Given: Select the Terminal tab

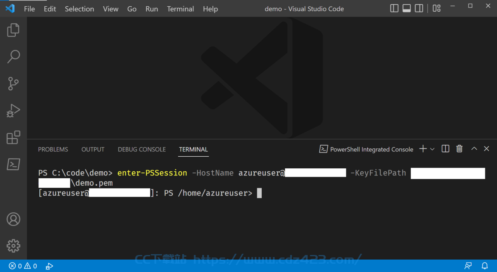Looking at the screenshot, I should coord(193,149).
